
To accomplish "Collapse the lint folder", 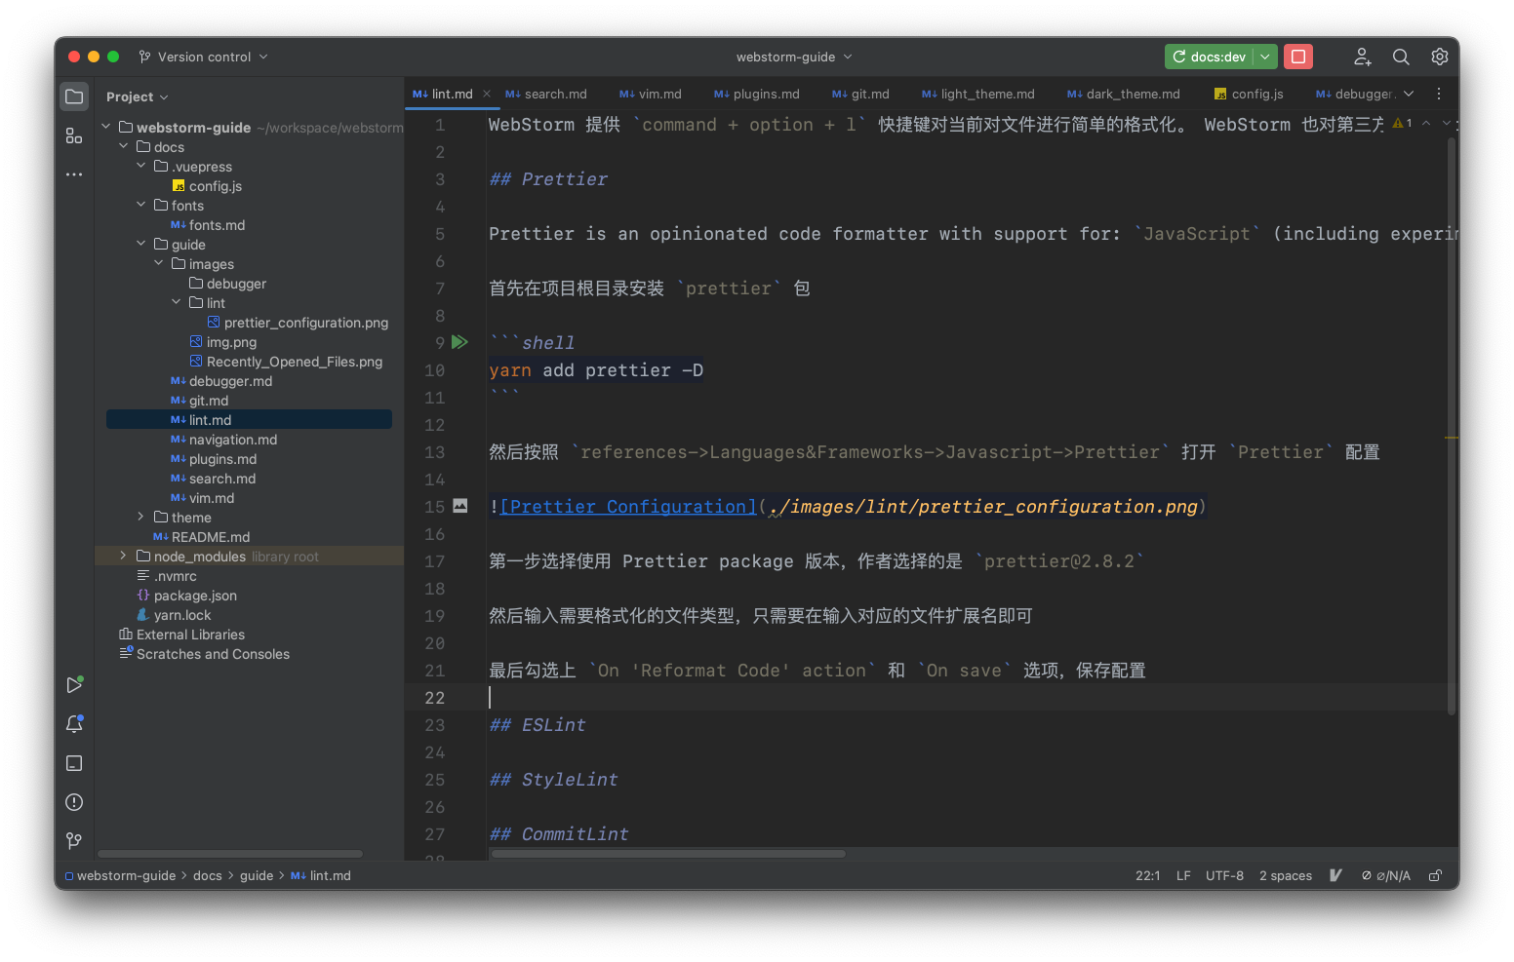I will pos(177,302).
